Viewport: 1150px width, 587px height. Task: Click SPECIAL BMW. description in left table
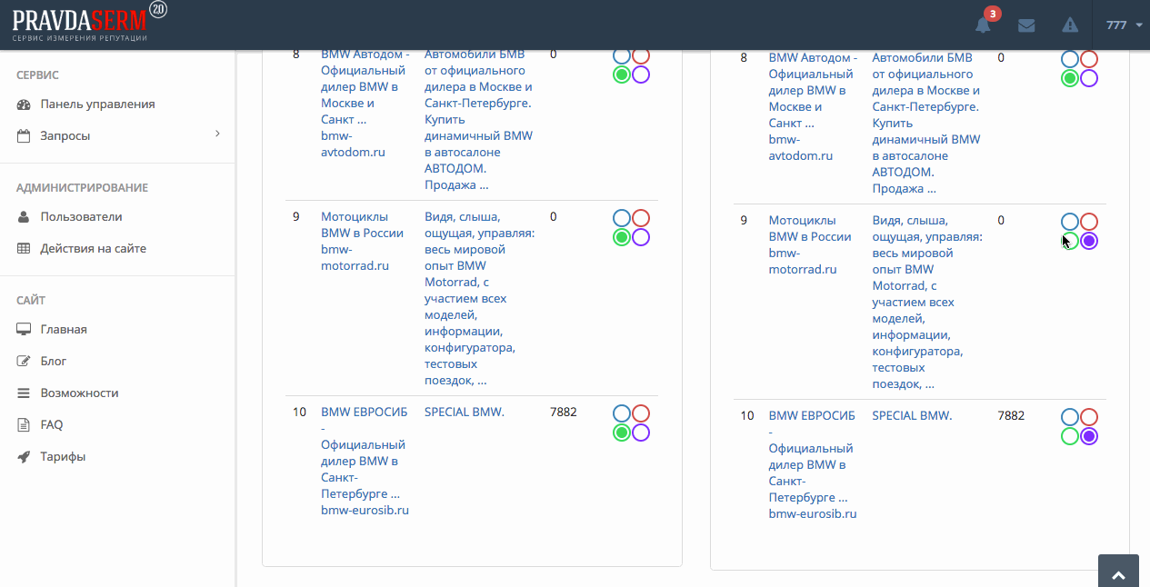465,413
